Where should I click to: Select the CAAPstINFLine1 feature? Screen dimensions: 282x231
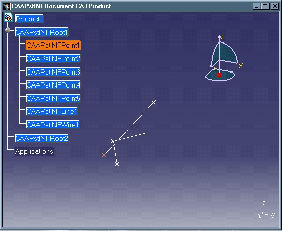[52, 111]
